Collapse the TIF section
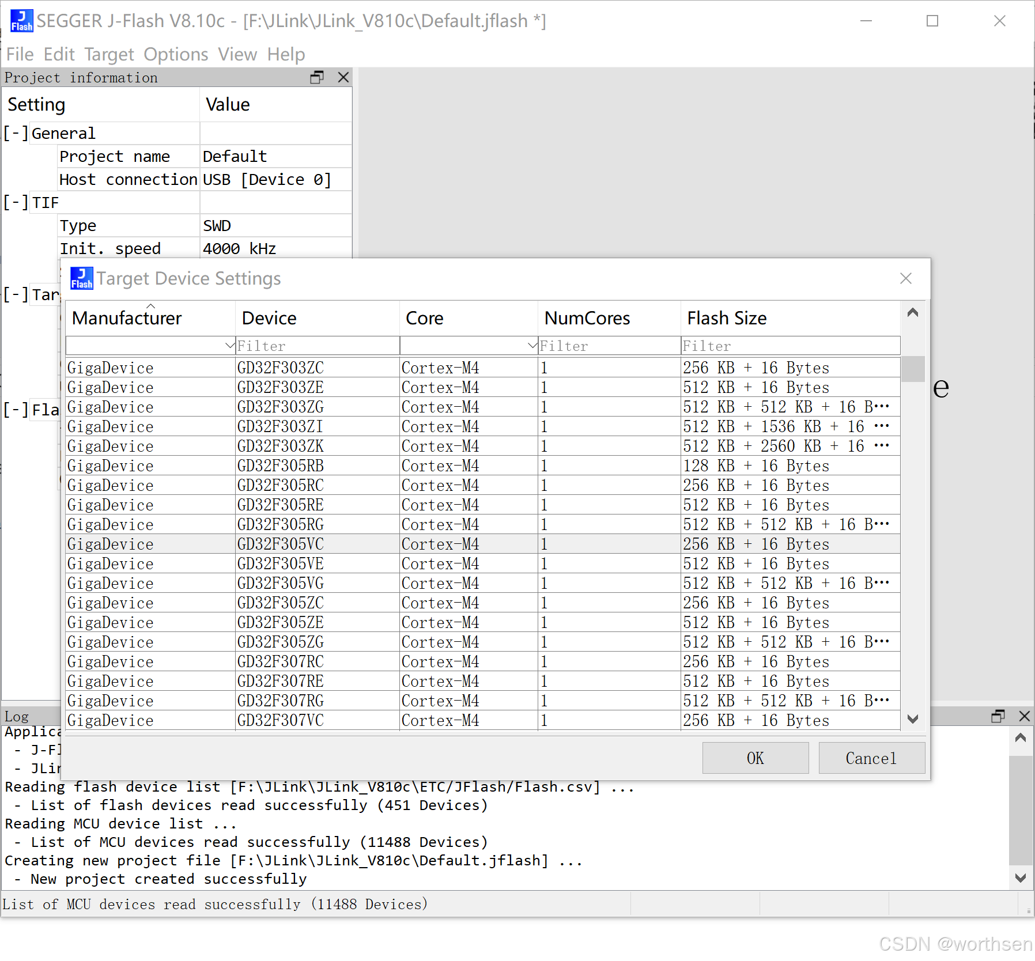The width and height of the screenshot is (1035, 961). click(16, 202)
